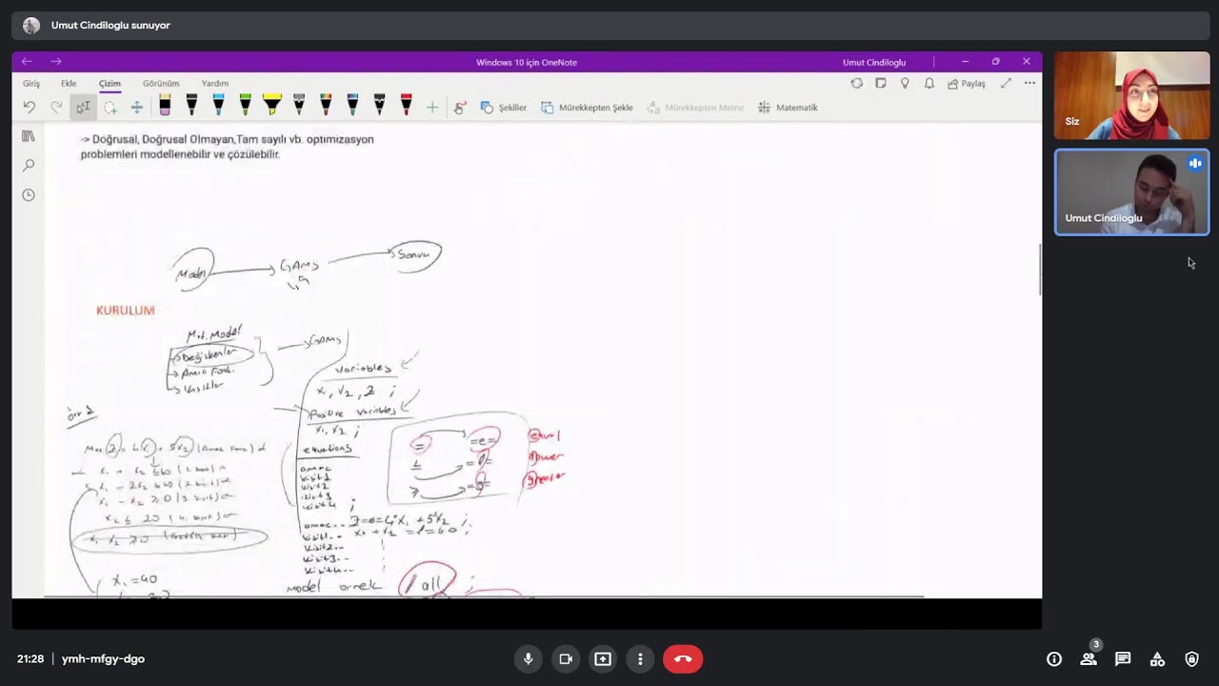The width and height of the screenshot is (1219, 686).
Task: Pick the light blue pen
Action: point(218,106)
